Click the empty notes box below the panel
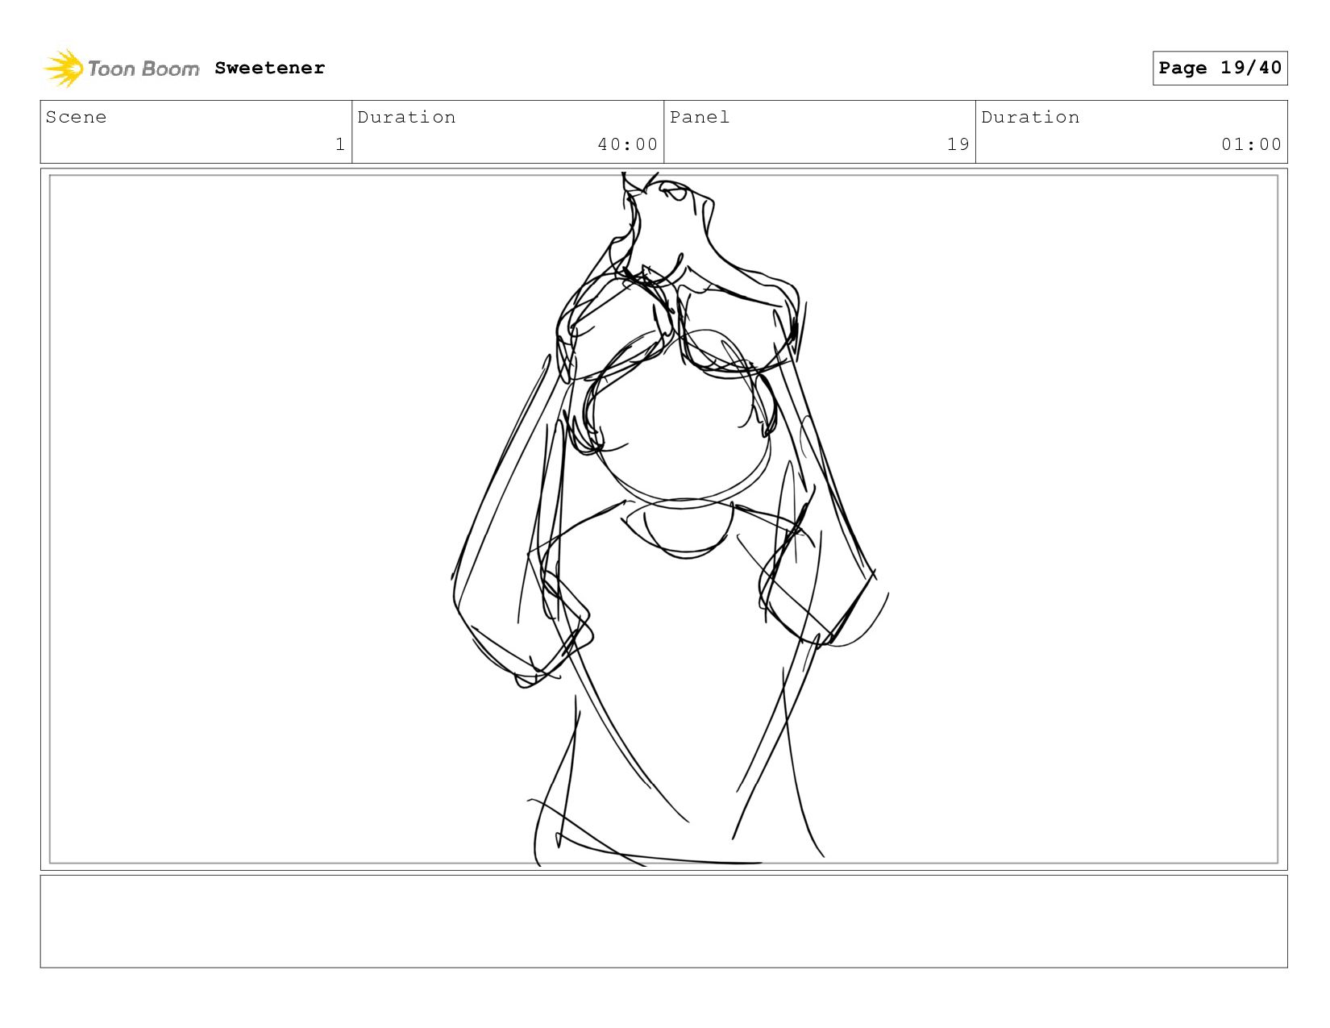The width and height of the screenshot is (1330, 1028). pos(664,922)
